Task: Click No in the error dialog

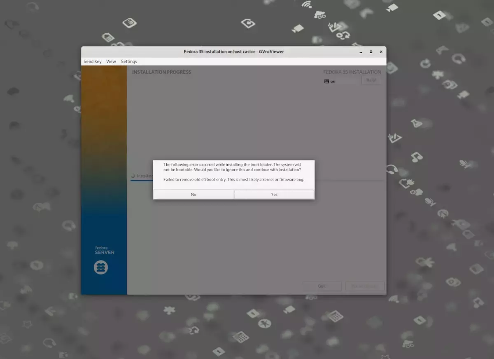Action: (x=193, y=194)
